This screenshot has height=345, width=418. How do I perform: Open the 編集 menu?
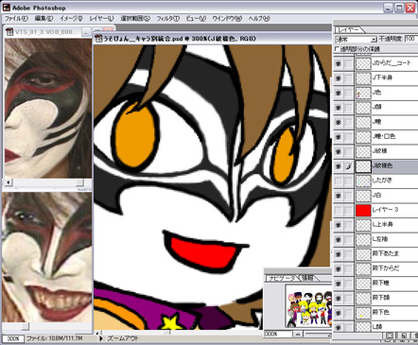[x=44, y=19]
